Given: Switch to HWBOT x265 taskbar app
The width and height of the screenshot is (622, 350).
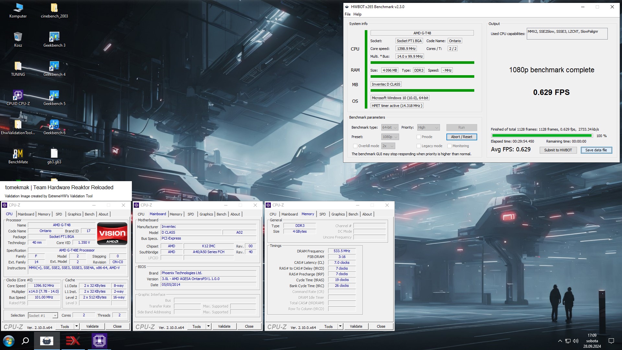Looking at the screenshot, I should (47, 341).
